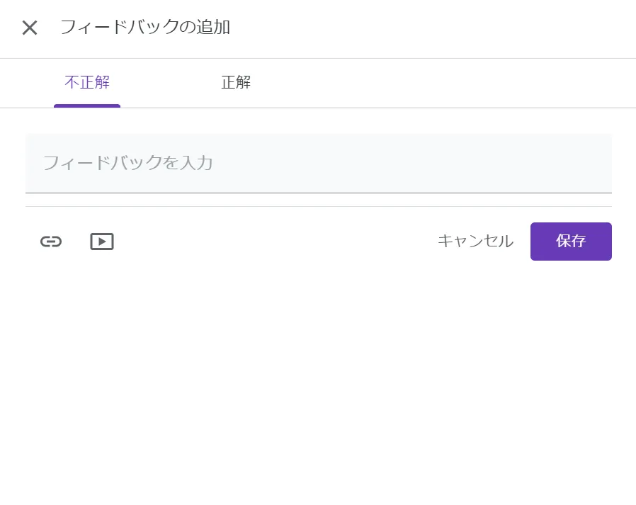Save feedback with the purple 保存 button
The image size is (636, 505).
click(570, 242)
